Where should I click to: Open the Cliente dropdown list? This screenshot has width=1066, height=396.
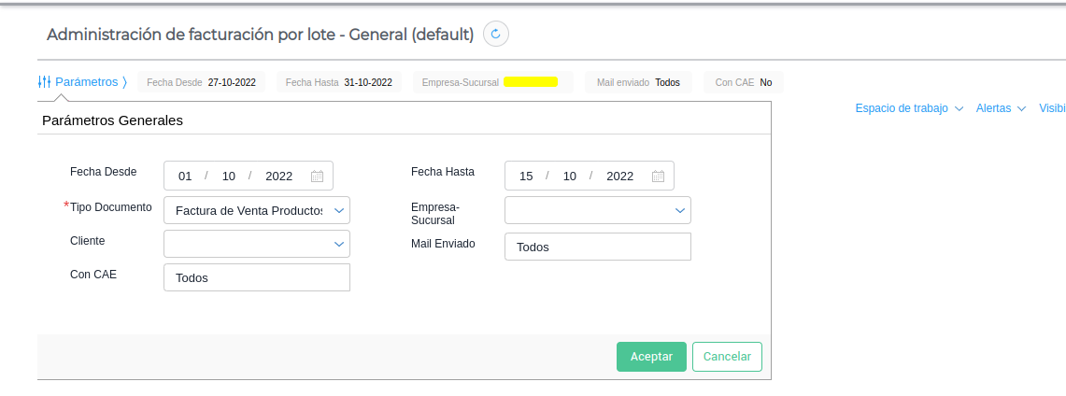pyautogui.click(x=339, y=244)
